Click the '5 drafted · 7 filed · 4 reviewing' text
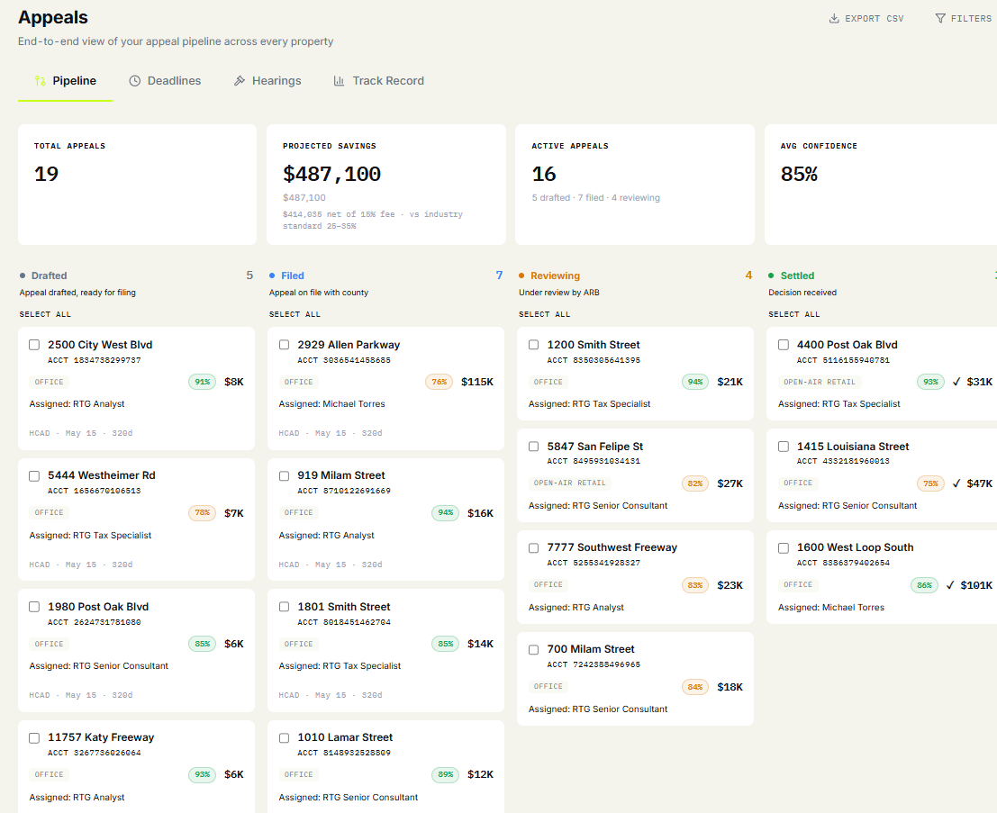The height and width of the screenshot is (813, 997). click(x=596, y=198)
